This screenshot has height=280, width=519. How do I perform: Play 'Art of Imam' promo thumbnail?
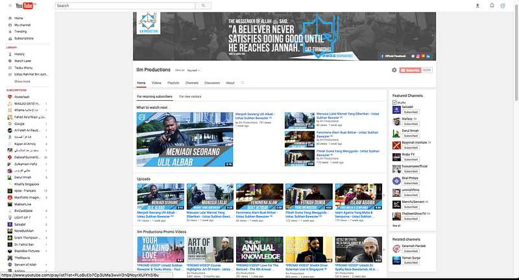pyautogui.click(x=210, y=250)
